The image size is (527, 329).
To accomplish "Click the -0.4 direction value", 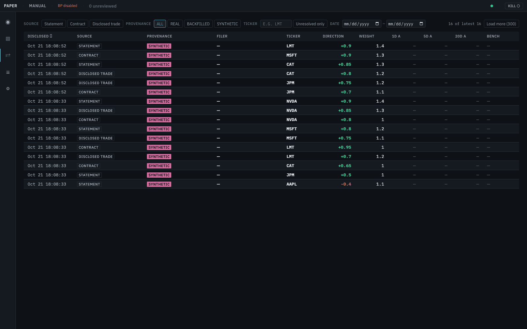I will point(346,184).
